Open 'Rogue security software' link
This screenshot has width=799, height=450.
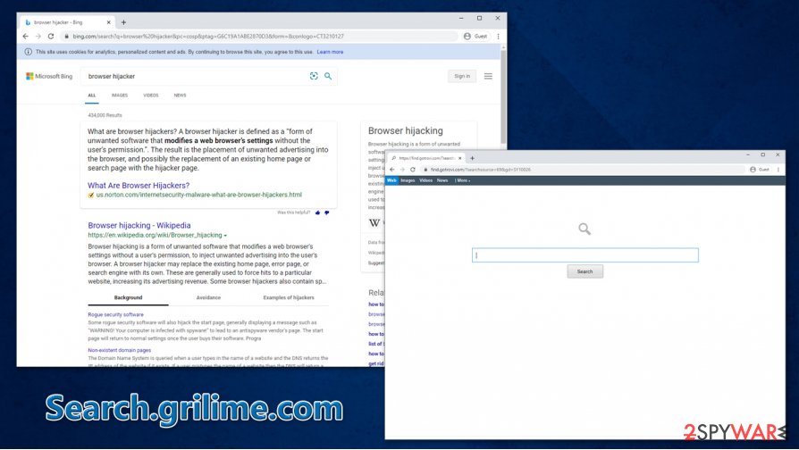tap(115, 314)
